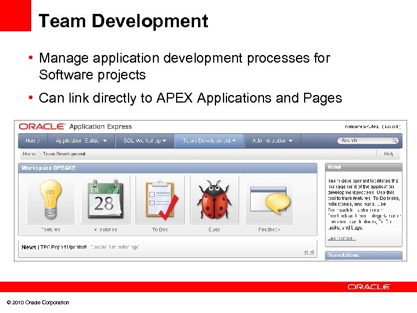Expand the SQL Workshop dropdown arrow

pos(164,141)
